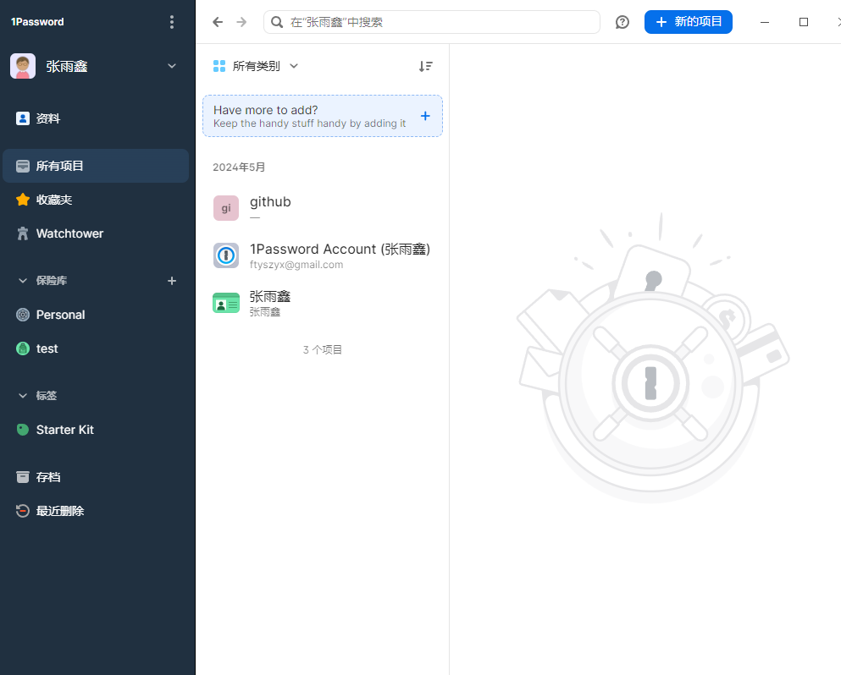This screenshot has height=675, width=841.
Task: Open the help question mark icon
Action: [x=622, y=22]
